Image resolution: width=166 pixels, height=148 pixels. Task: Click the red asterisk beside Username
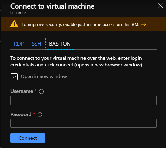pos(35,90)
